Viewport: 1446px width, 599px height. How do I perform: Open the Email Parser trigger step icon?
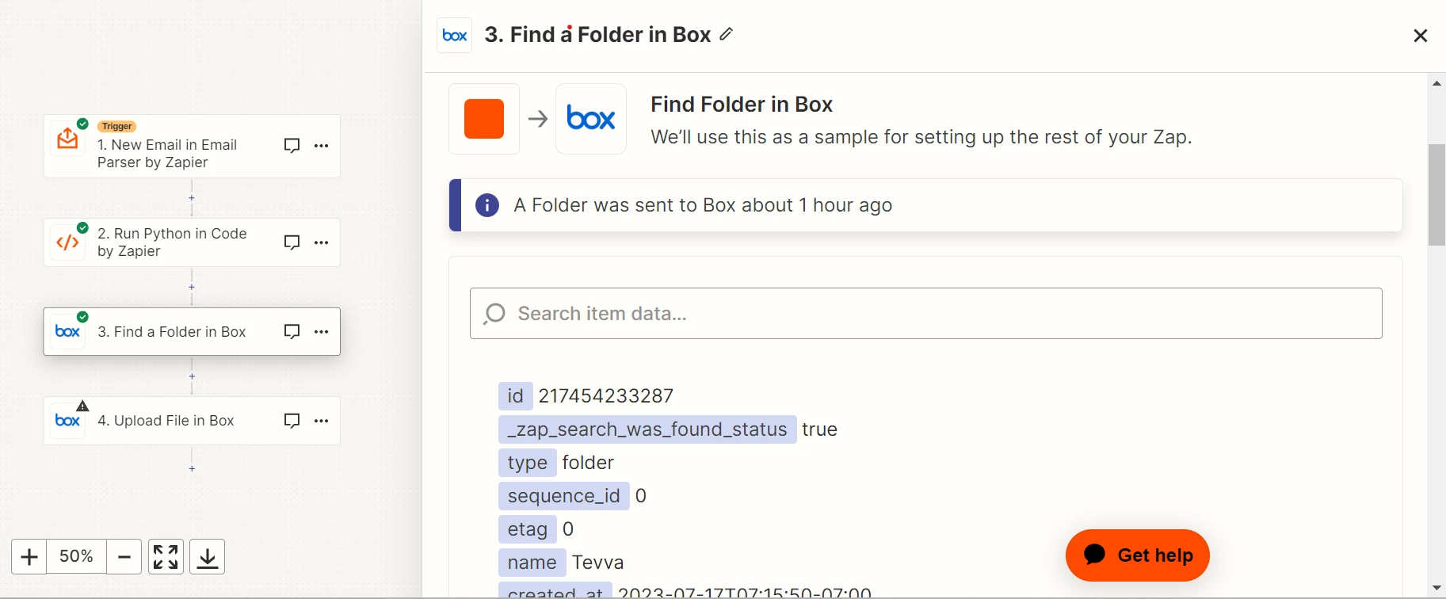coord(68,139)
